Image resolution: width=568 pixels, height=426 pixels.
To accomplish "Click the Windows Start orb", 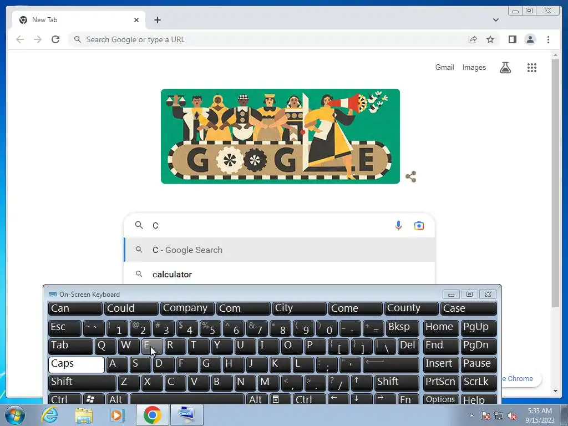I will click(x=15, y=415).
